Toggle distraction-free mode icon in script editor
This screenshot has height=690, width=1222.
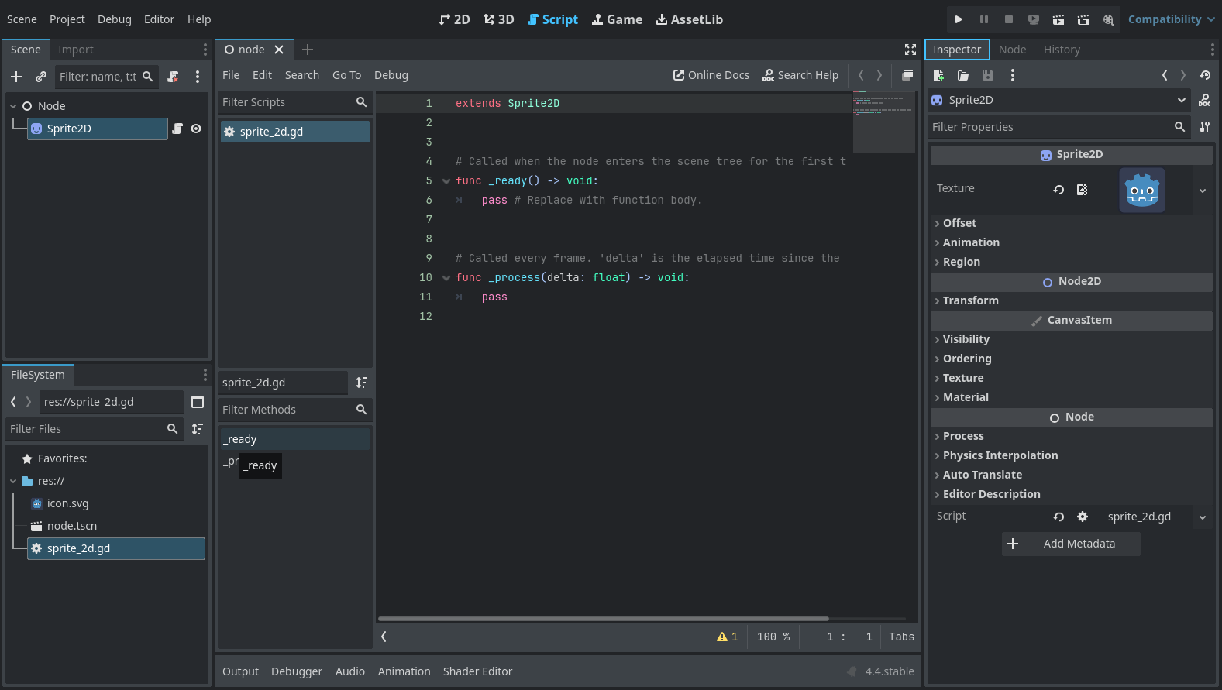pos(910,50)
